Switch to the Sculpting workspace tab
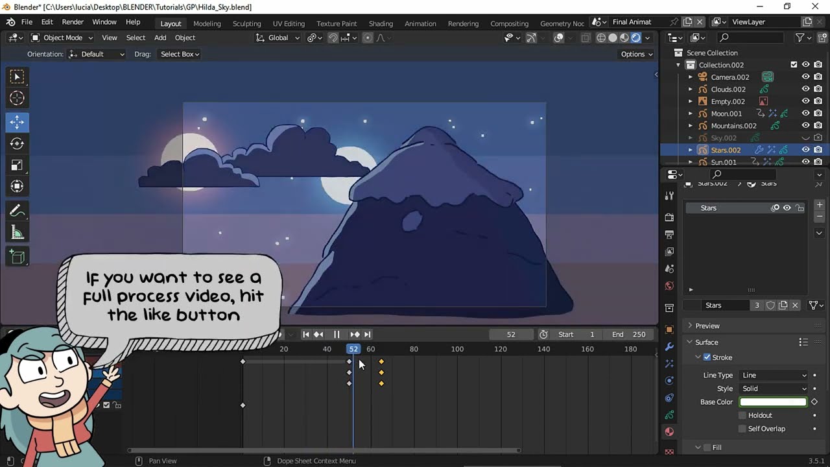Image resolution: width=830 pixels, height=467 pixels. pyautogui.click(x=247, y=23)
